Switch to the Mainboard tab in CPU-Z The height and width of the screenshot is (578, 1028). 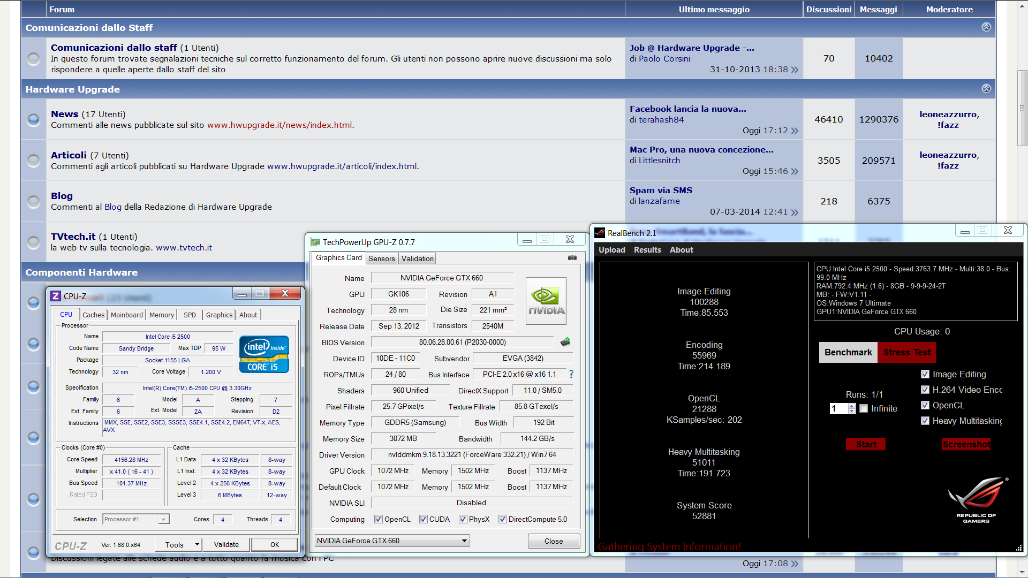click(x=126, y=315)
